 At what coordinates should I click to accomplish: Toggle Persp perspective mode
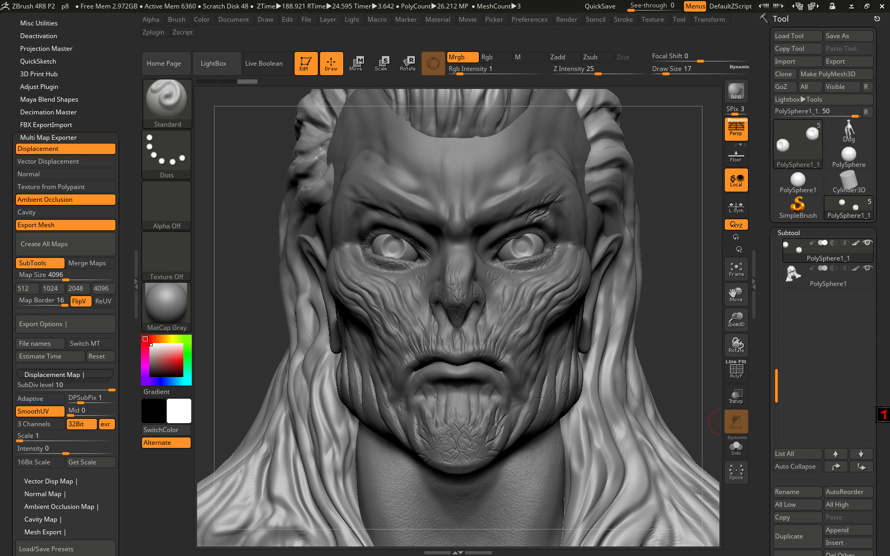736,129
